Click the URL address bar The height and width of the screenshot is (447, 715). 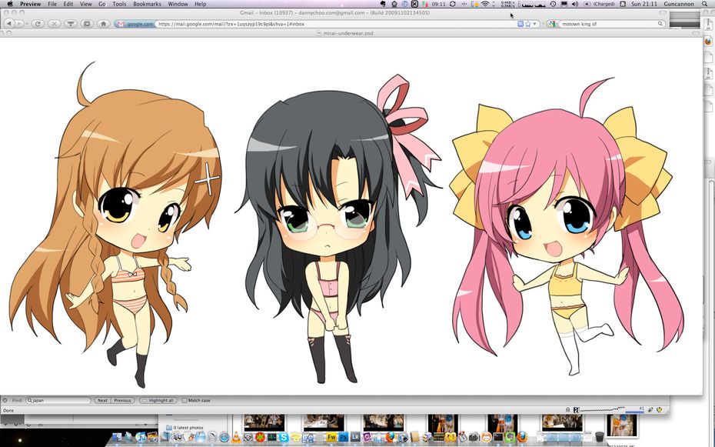tap(331, 24)
